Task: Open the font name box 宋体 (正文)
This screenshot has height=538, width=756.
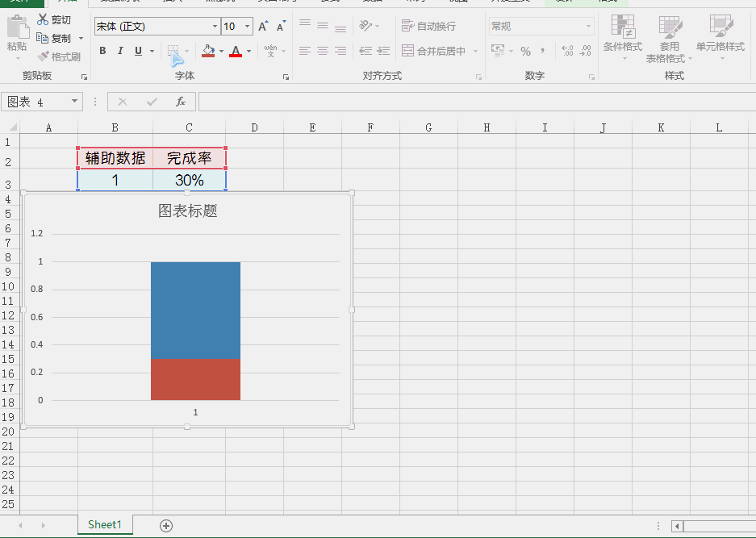Action: pos(157,26)
